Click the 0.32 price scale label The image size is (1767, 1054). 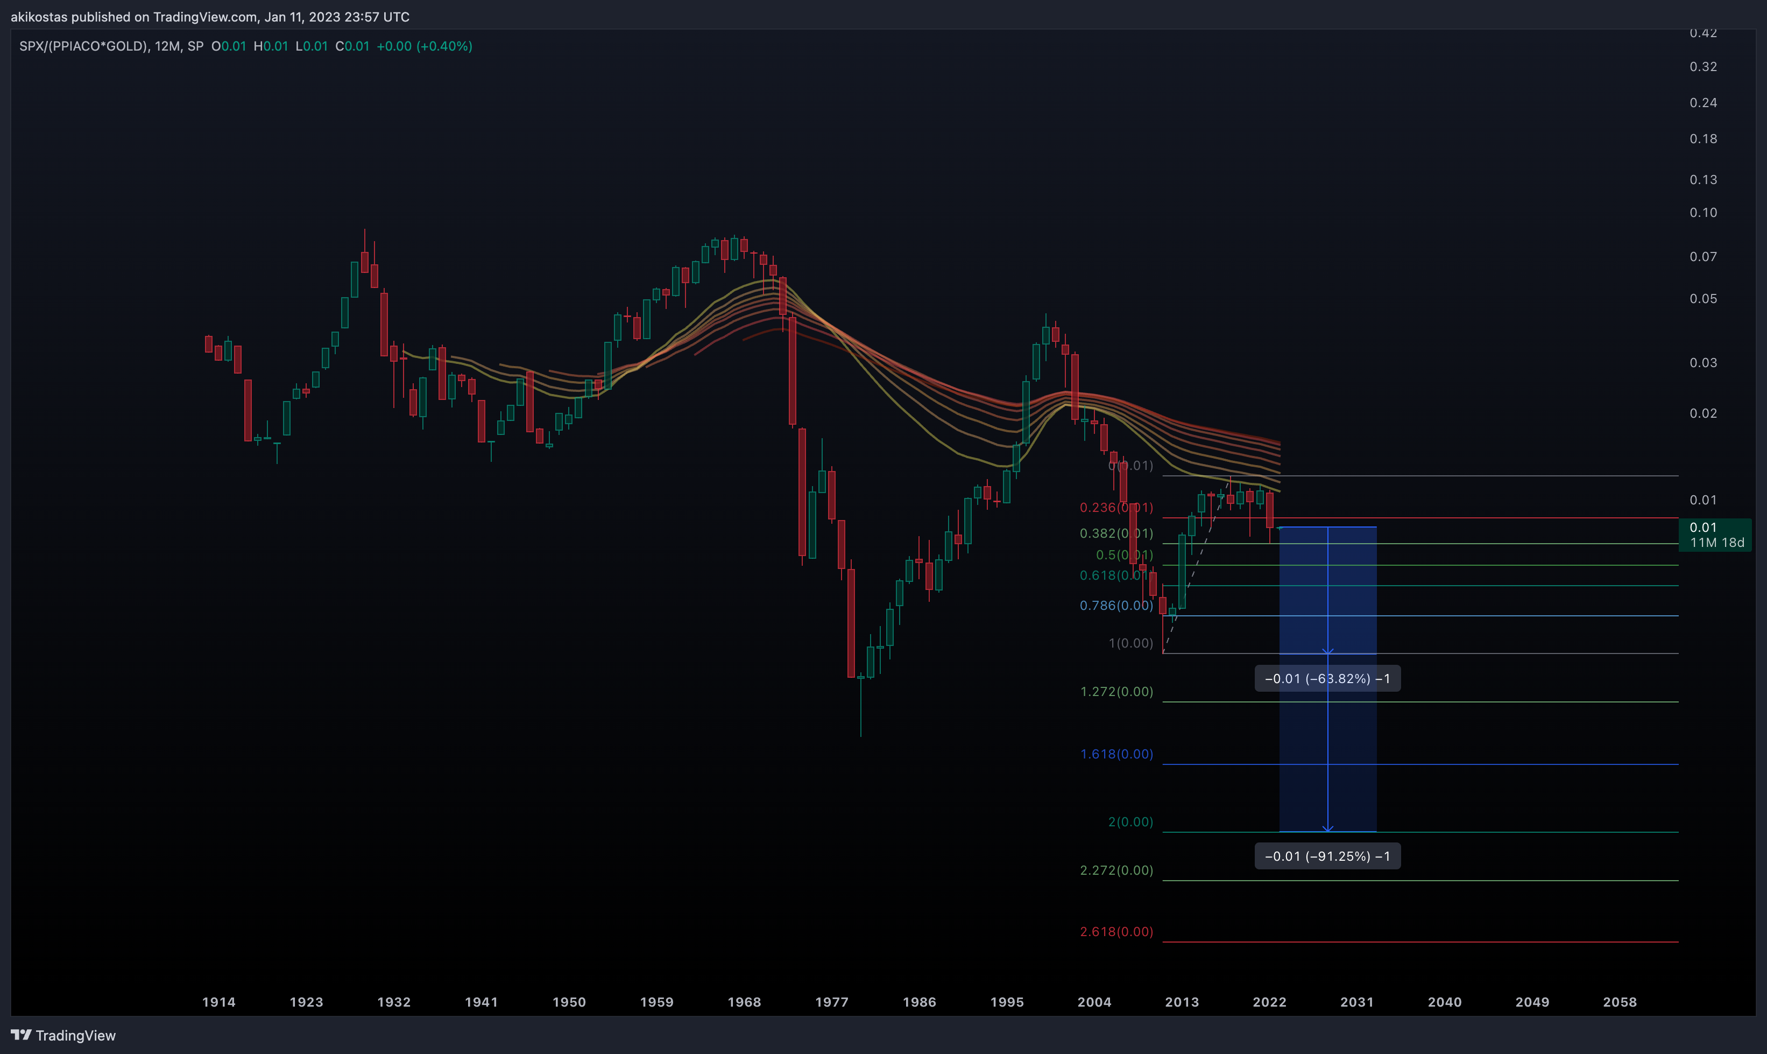point(1703,67)
